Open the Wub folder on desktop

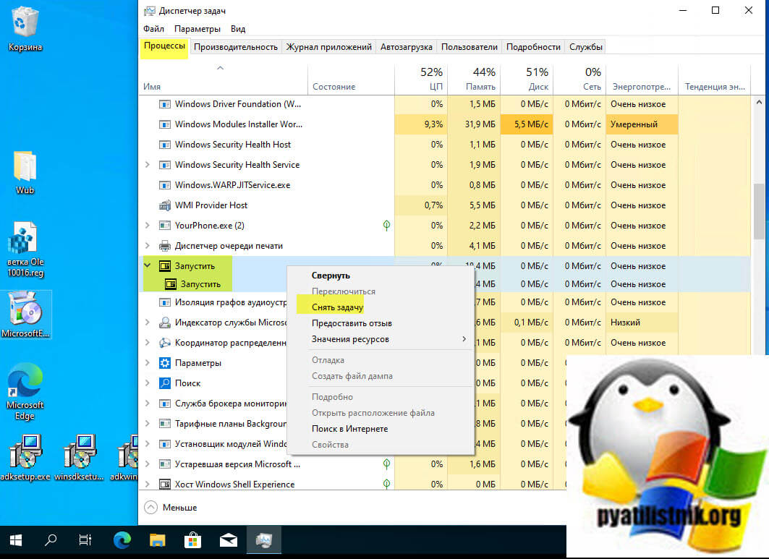coord(25,171)
